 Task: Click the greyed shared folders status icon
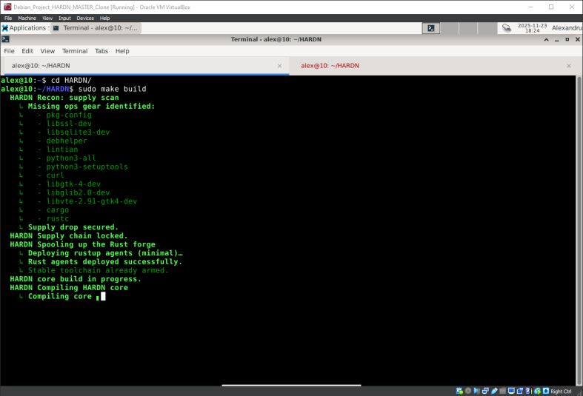tap(503, 391)
